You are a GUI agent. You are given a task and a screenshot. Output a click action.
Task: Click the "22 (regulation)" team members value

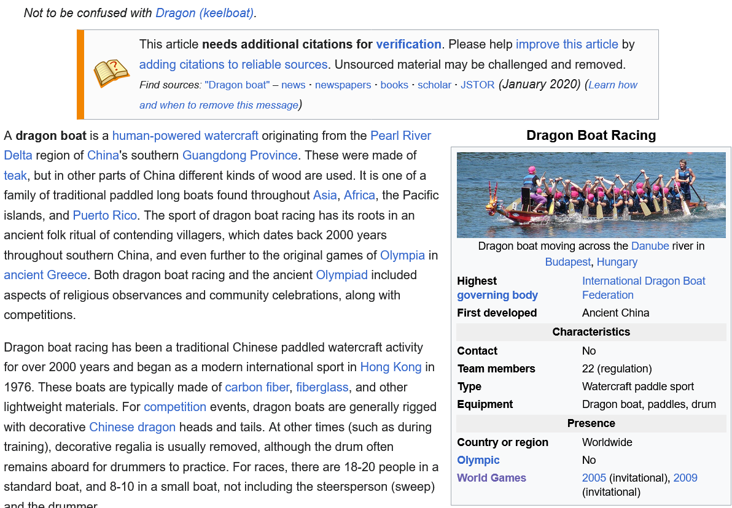[x=617, y=369]
